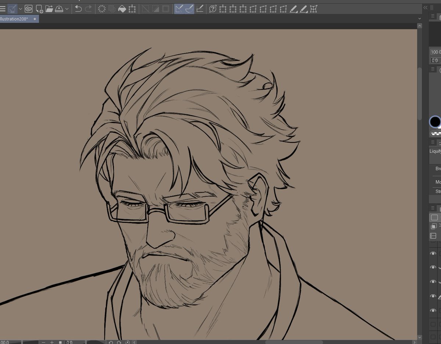441x344 pixels.
Task: Click the 0.0 value field below 100.0
Action: (x=436, y=61)
